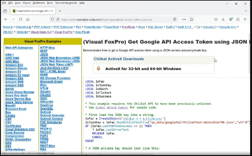The image size is (252, 156).
Task: Open the Cloud Signature CSC link
Action: pyautogui.click(x=20, y=129)
